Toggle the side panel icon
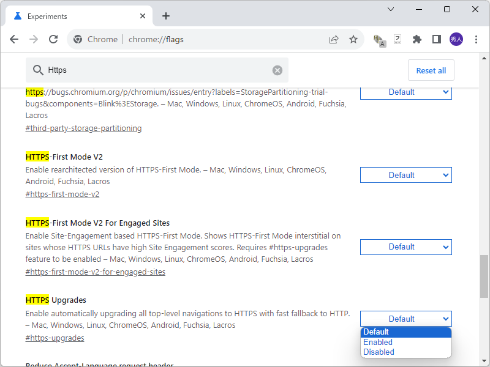This screenshot has height=367, width=490. 436,39
